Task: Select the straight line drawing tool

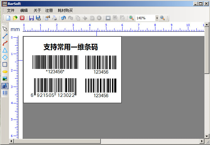Action: 5,36
